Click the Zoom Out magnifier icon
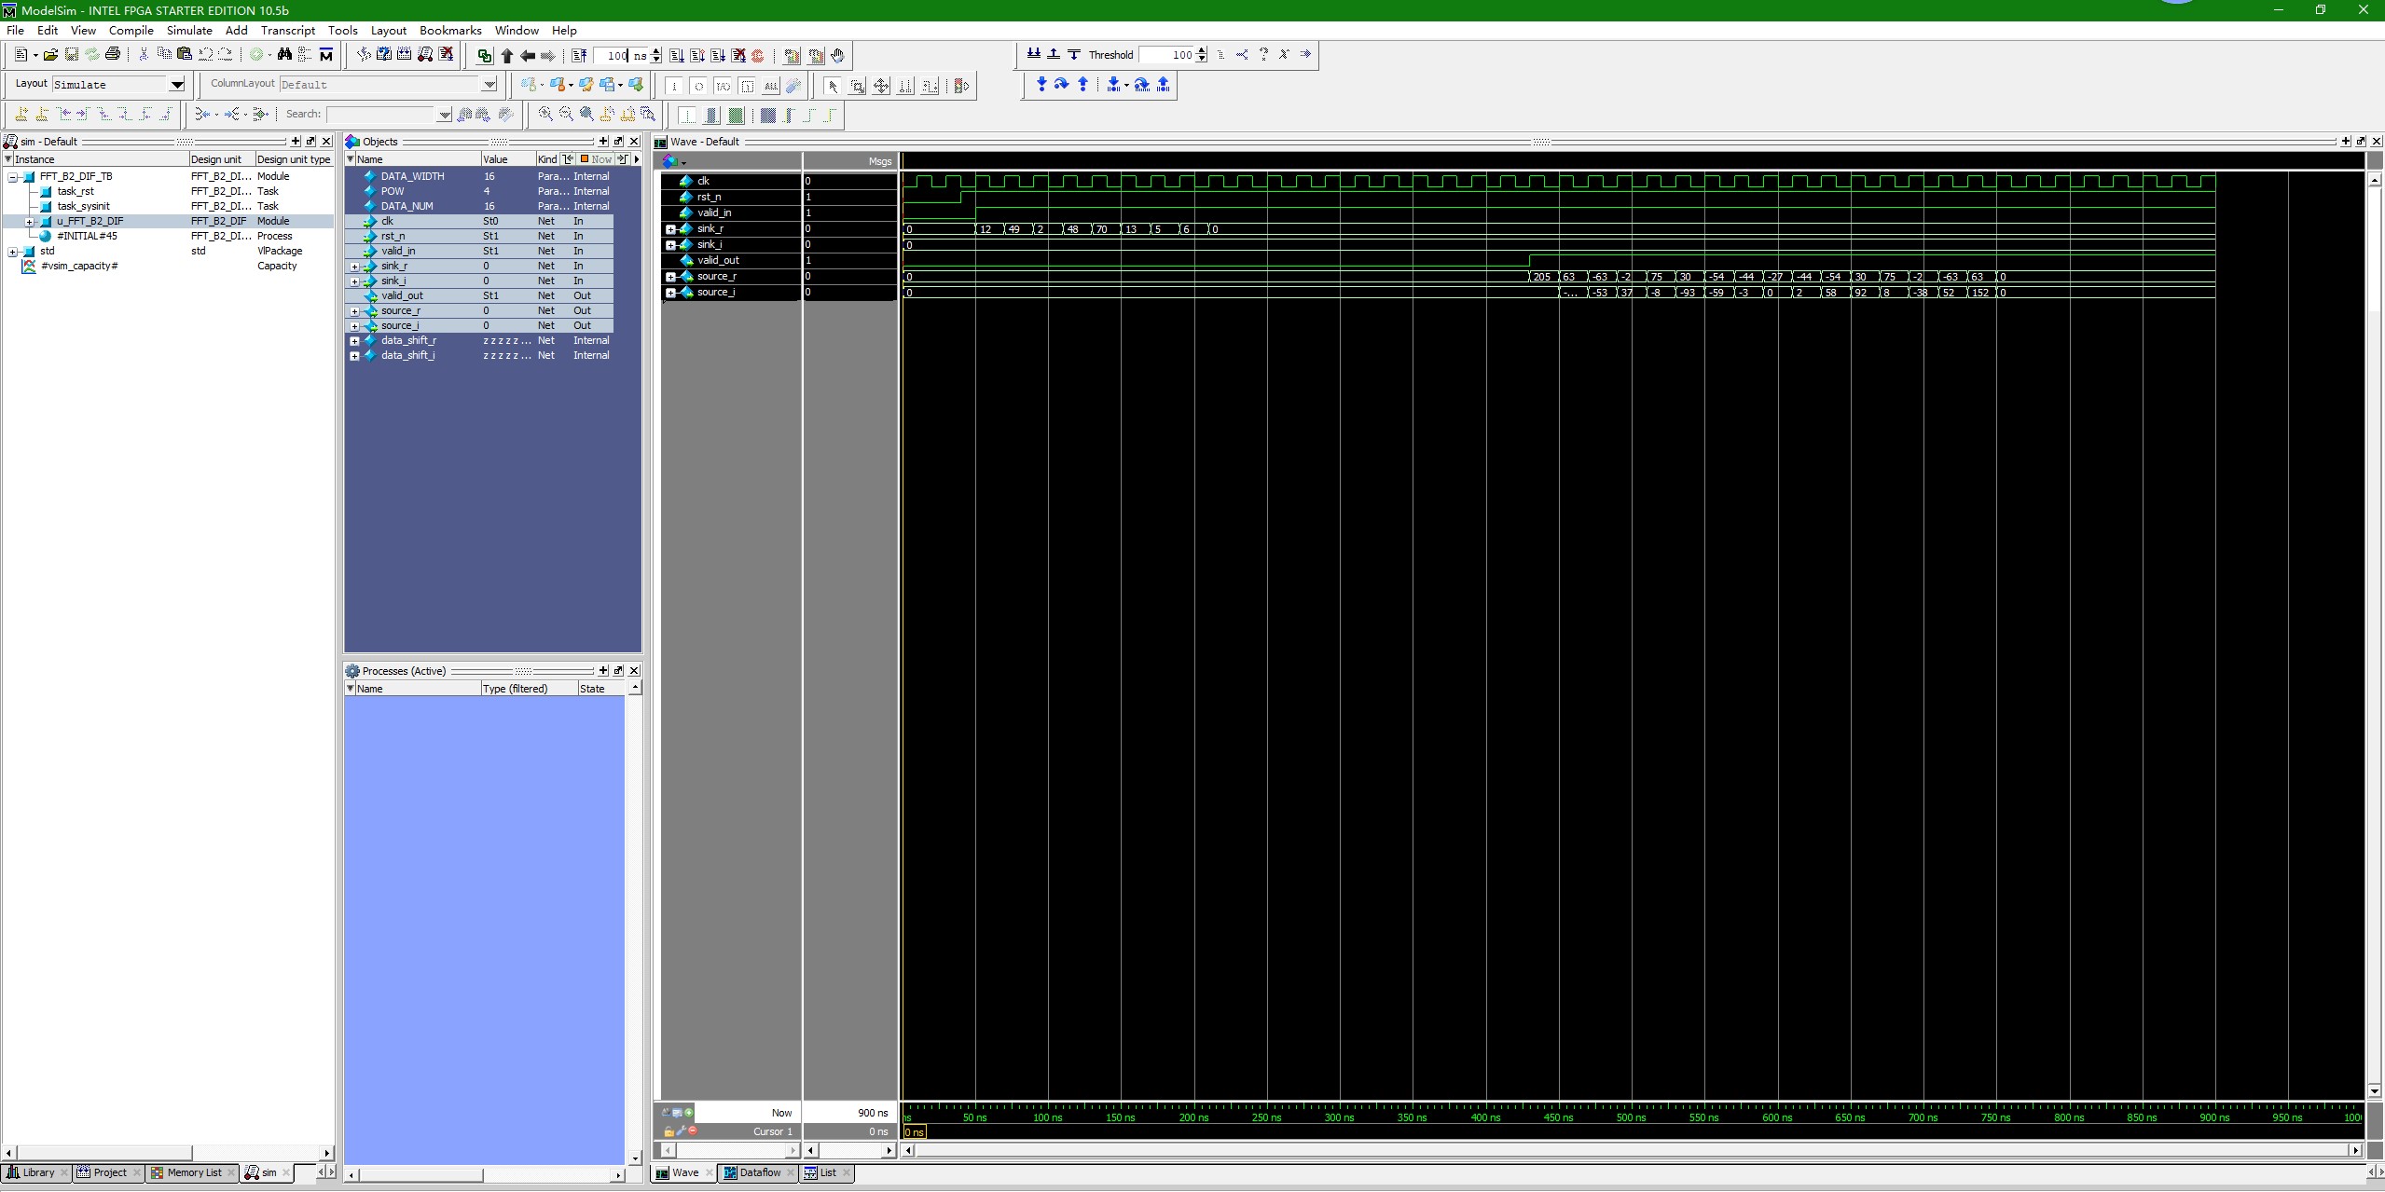Viewport: 2385px width, 1192px height. (x=566, y=115)
